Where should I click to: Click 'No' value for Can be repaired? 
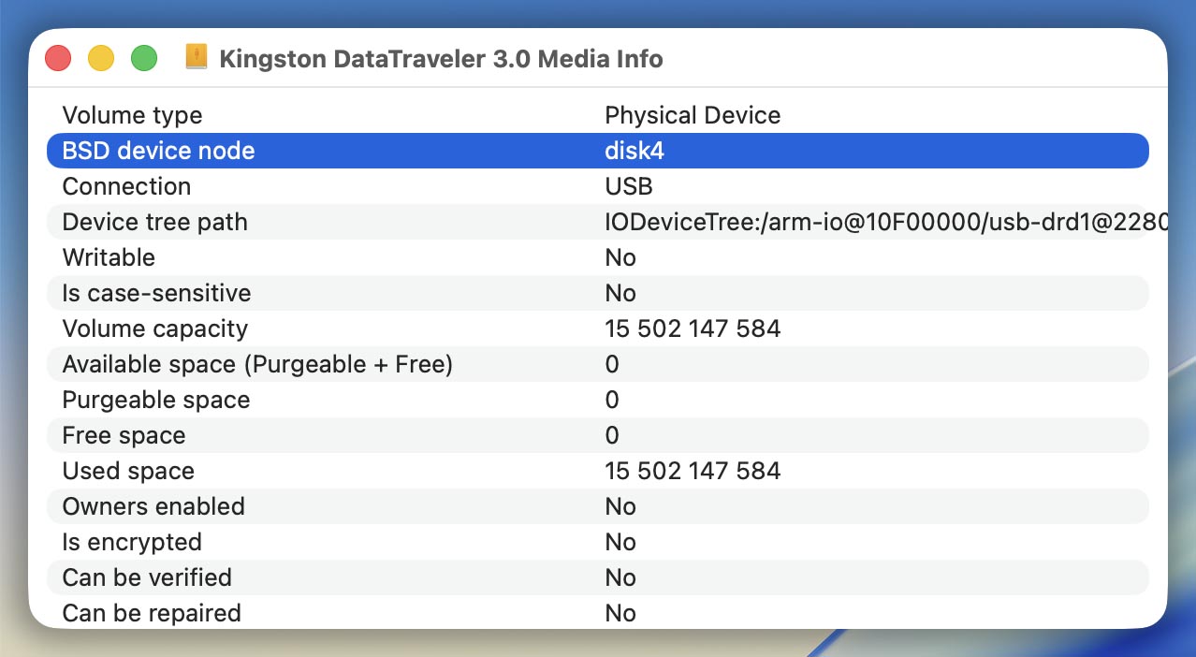(620, 613)
